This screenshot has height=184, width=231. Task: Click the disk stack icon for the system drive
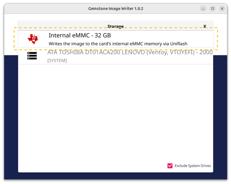pyautogui.click(x=32, y=56)
